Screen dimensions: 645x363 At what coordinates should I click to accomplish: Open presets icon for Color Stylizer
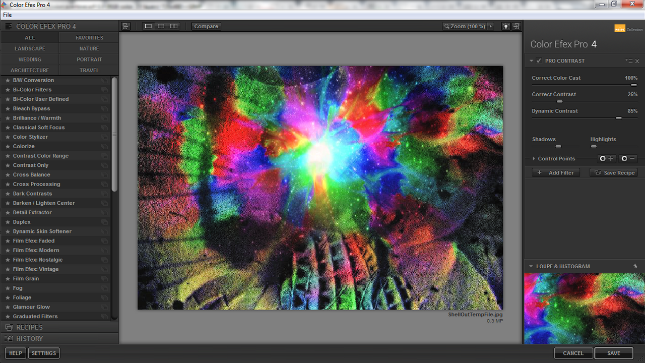click(x=104, y=137)
